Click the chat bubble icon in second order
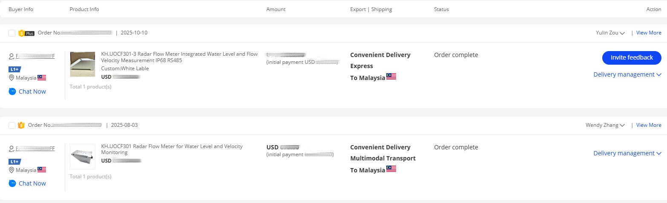Screen dimensions: 667x203 coord(12,183)
